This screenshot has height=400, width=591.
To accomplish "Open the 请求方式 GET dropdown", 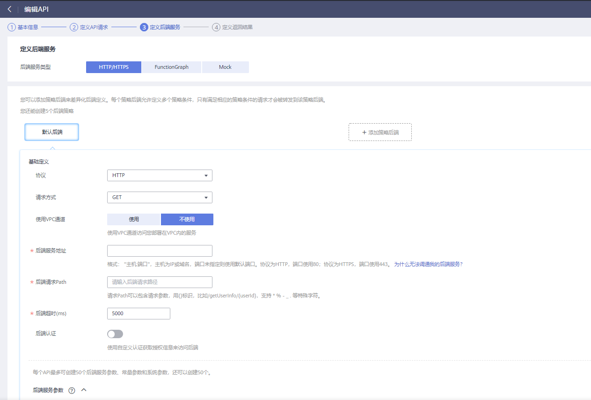I will [160, 197].
